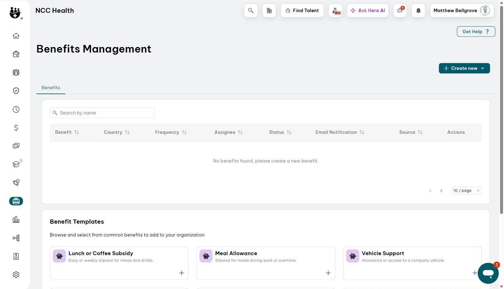The width and height of the screenshot is (504, 289).
Task: Open the Home icon in sidebar
Action: pos(16,36)
